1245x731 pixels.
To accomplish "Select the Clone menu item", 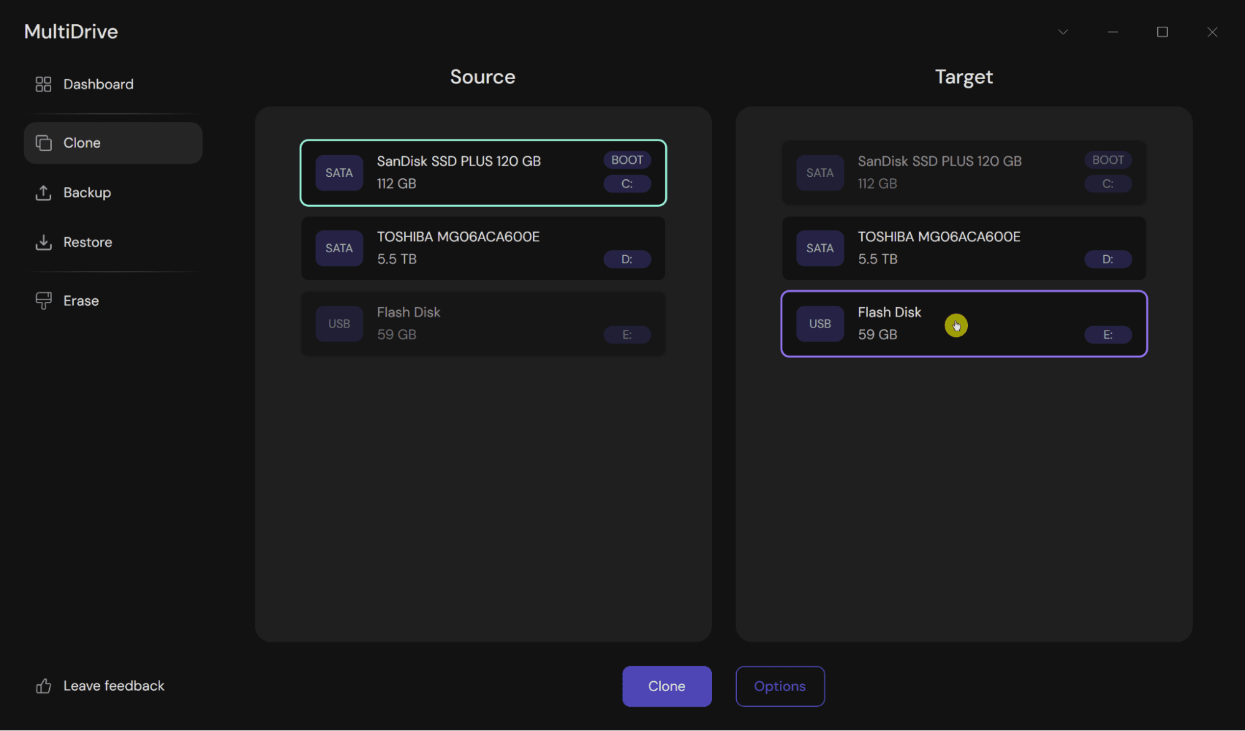I will (x=113, y=143).
